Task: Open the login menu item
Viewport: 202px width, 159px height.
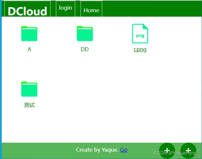Action: [x=66, y=8]
